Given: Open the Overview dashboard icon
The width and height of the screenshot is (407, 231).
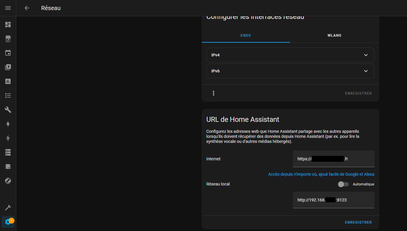Looking at the screenshot, I should click(x=8, y=25).
